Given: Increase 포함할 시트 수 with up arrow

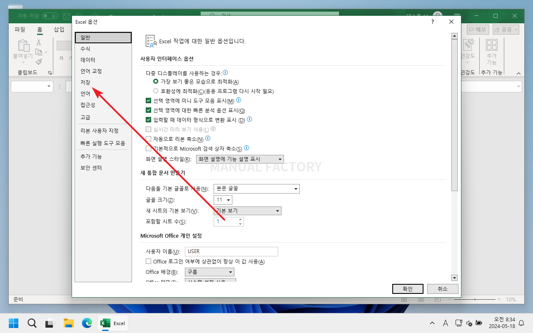Looking at the screenshot, I should pos(240,219).
